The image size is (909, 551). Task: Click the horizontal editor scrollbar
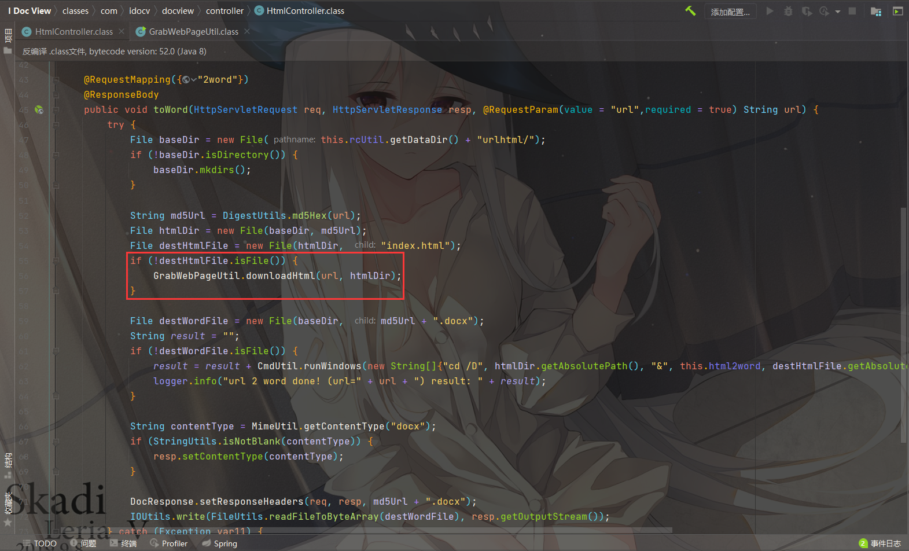365,530
